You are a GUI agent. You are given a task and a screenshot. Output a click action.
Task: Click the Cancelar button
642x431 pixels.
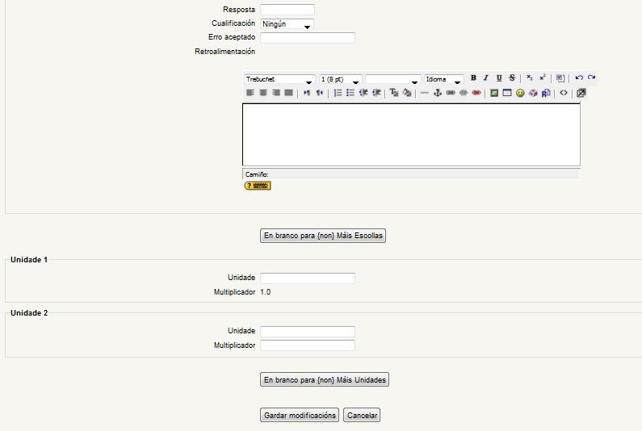coord(361,416)
